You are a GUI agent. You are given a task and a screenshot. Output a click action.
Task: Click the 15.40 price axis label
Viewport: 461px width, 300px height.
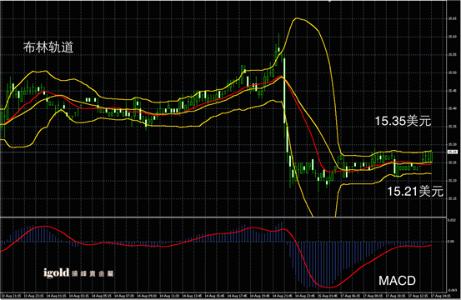coord(452,108)
